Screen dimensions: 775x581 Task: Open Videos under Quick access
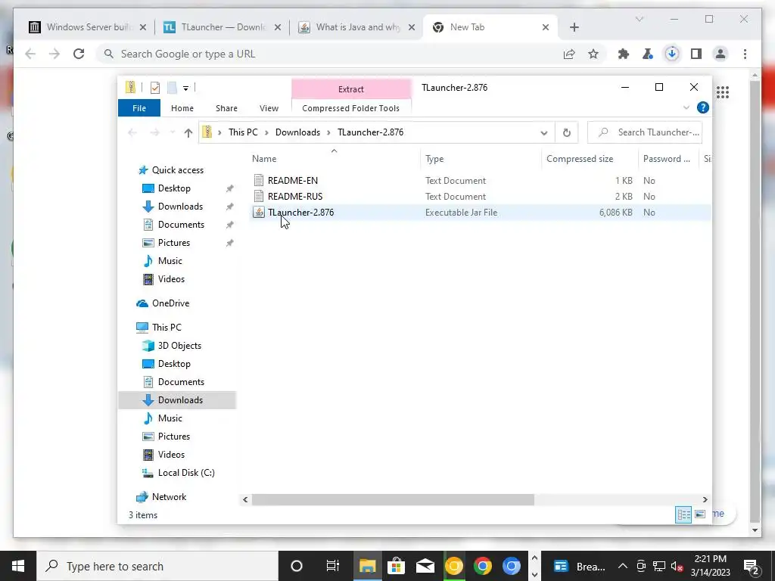(171, 279)
